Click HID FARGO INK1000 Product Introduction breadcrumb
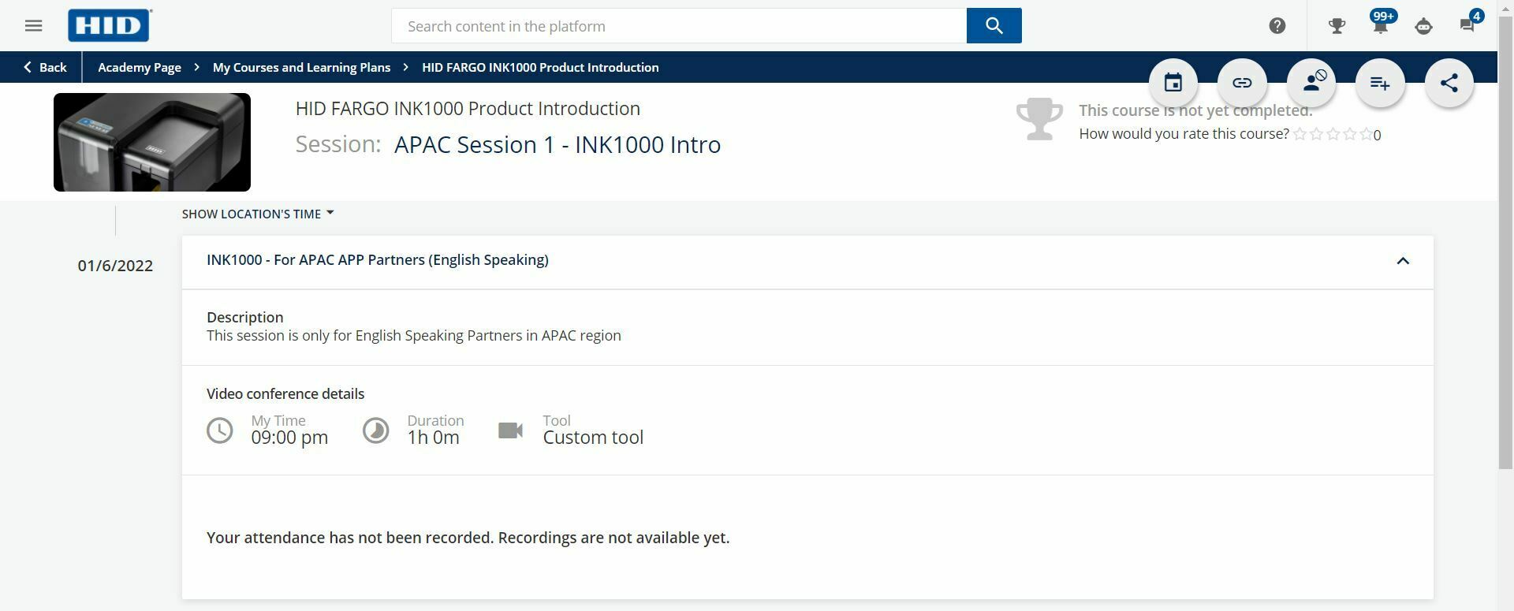The height and width of the screenshot is (611, 1514). [x=540, y=67]
